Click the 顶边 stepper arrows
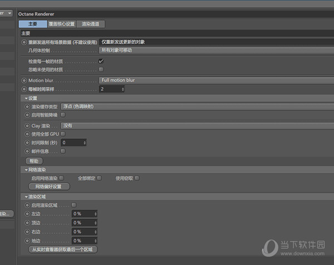The width and height of the screenshot is (334, 265). (x=96, y=223)
